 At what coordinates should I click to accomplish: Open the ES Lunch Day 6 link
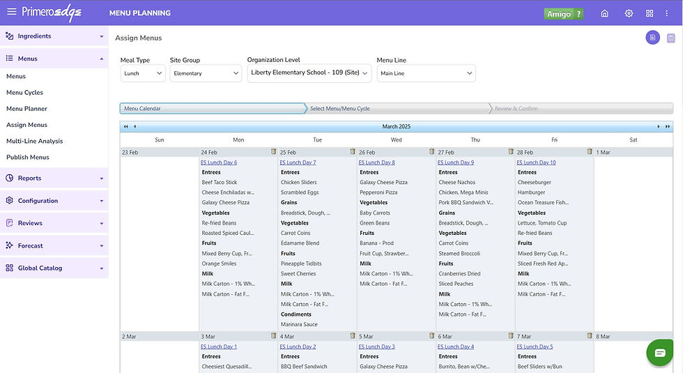click(219, 162)
